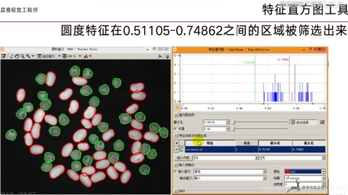Click the maximum (最大化) column header
348x195 pixels.
click(x=309, y=143)
